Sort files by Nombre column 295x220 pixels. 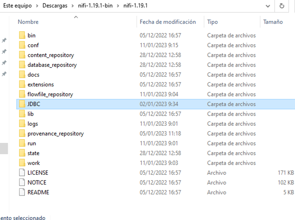coord(28,22)
